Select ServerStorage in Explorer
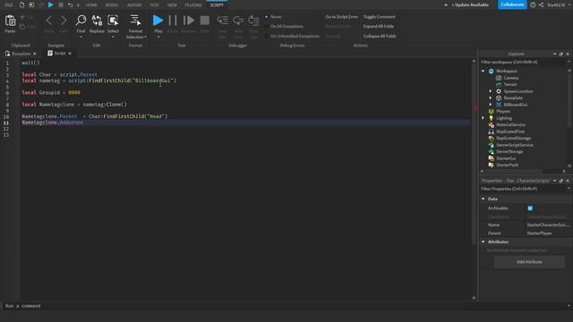573x322 pixels. point(509,151)
